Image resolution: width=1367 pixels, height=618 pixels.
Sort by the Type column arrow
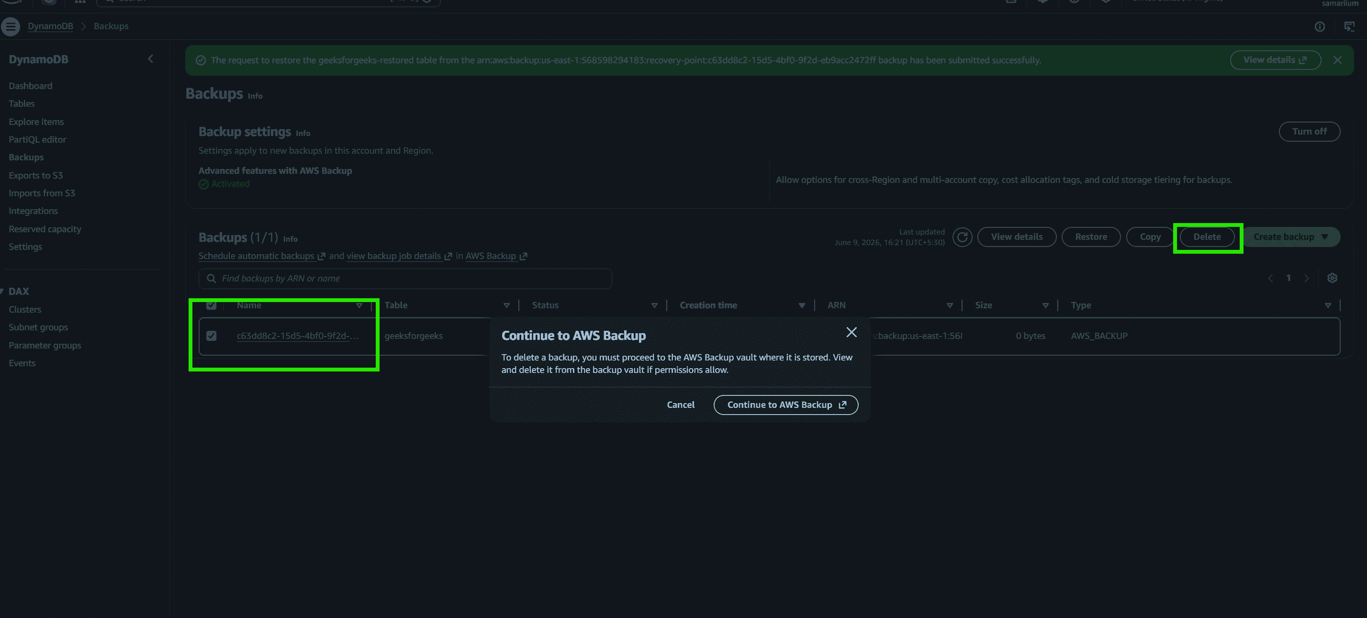click(1328, 305)
